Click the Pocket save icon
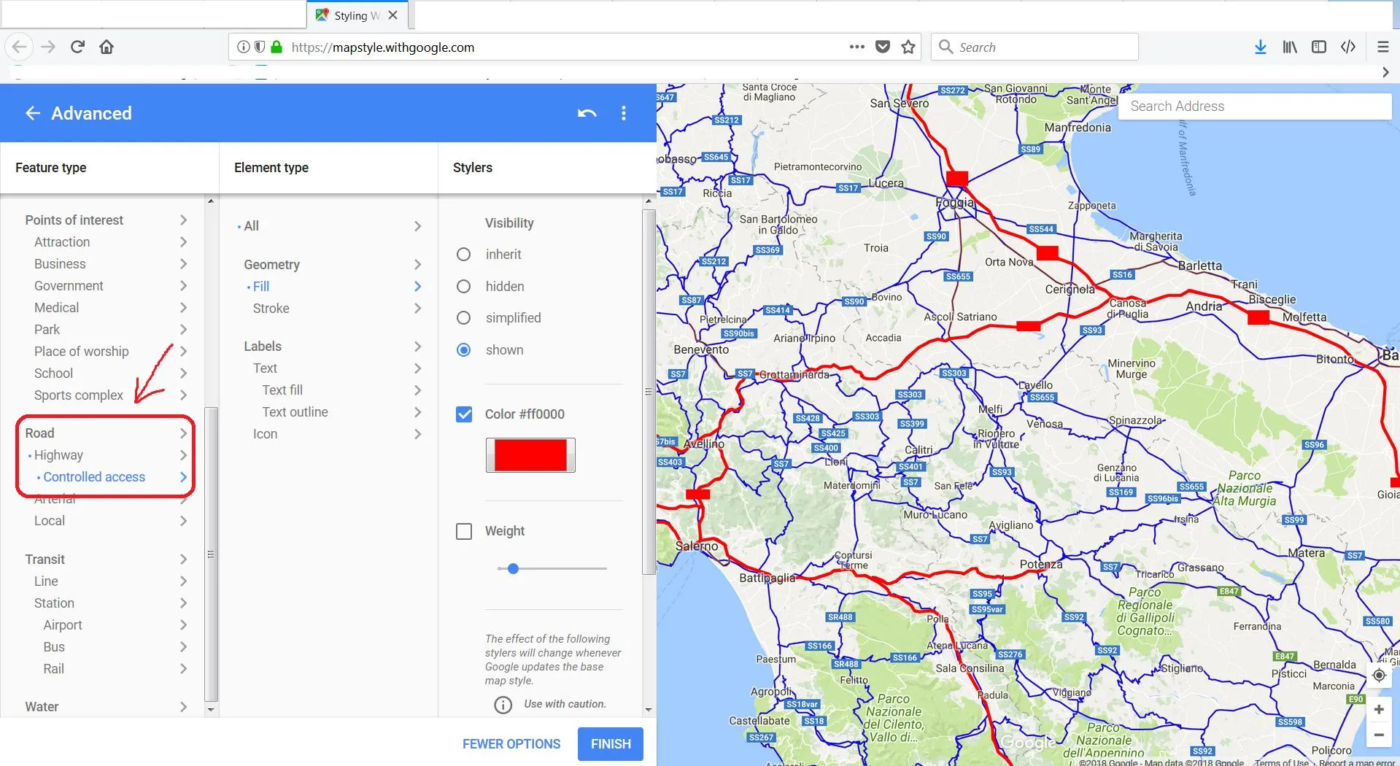 tap(883, 47)
